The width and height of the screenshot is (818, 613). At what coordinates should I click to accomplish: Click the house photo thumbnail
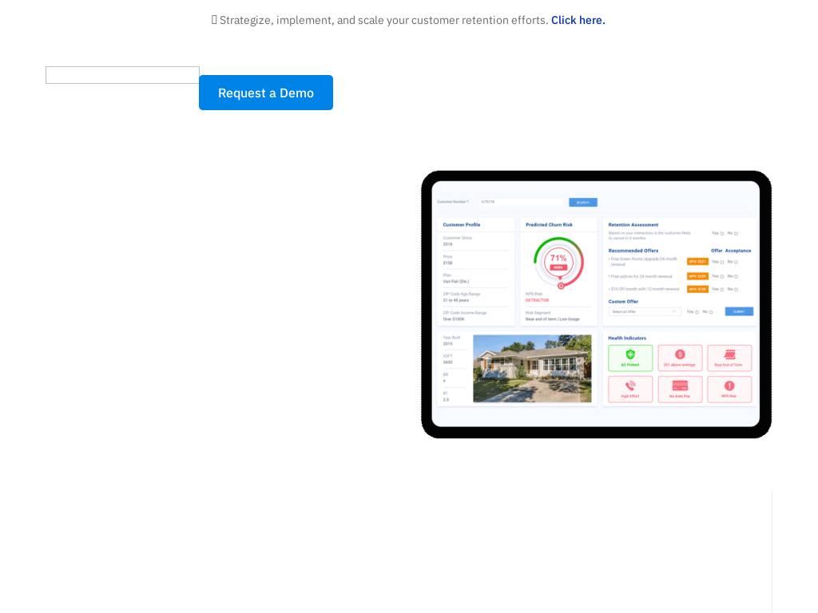pyautogui.click(x=532, y=368)
